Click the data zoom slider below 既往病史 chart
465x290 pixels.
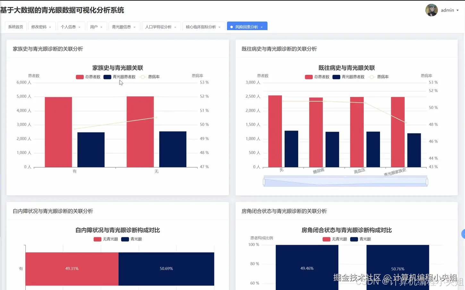tap(345, 181)
